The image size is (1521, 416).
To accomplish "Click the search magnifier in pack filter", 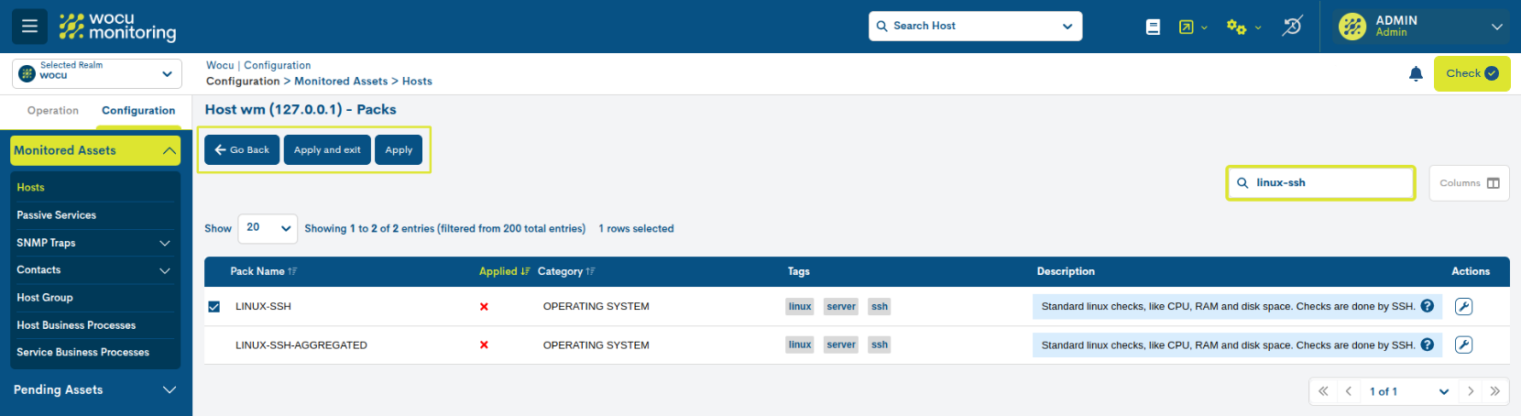I will (1242, 183).
